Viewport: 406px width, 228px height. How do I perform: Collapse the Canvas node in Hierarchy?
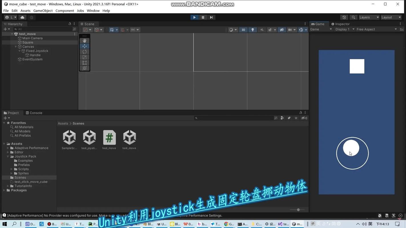(16, 47)
